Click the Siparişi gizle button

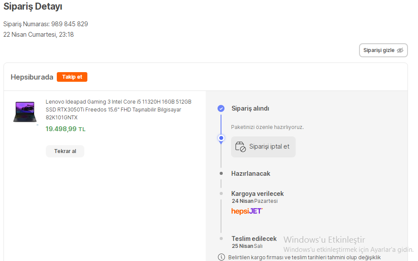pyautogui.click(x=383, y=50)
